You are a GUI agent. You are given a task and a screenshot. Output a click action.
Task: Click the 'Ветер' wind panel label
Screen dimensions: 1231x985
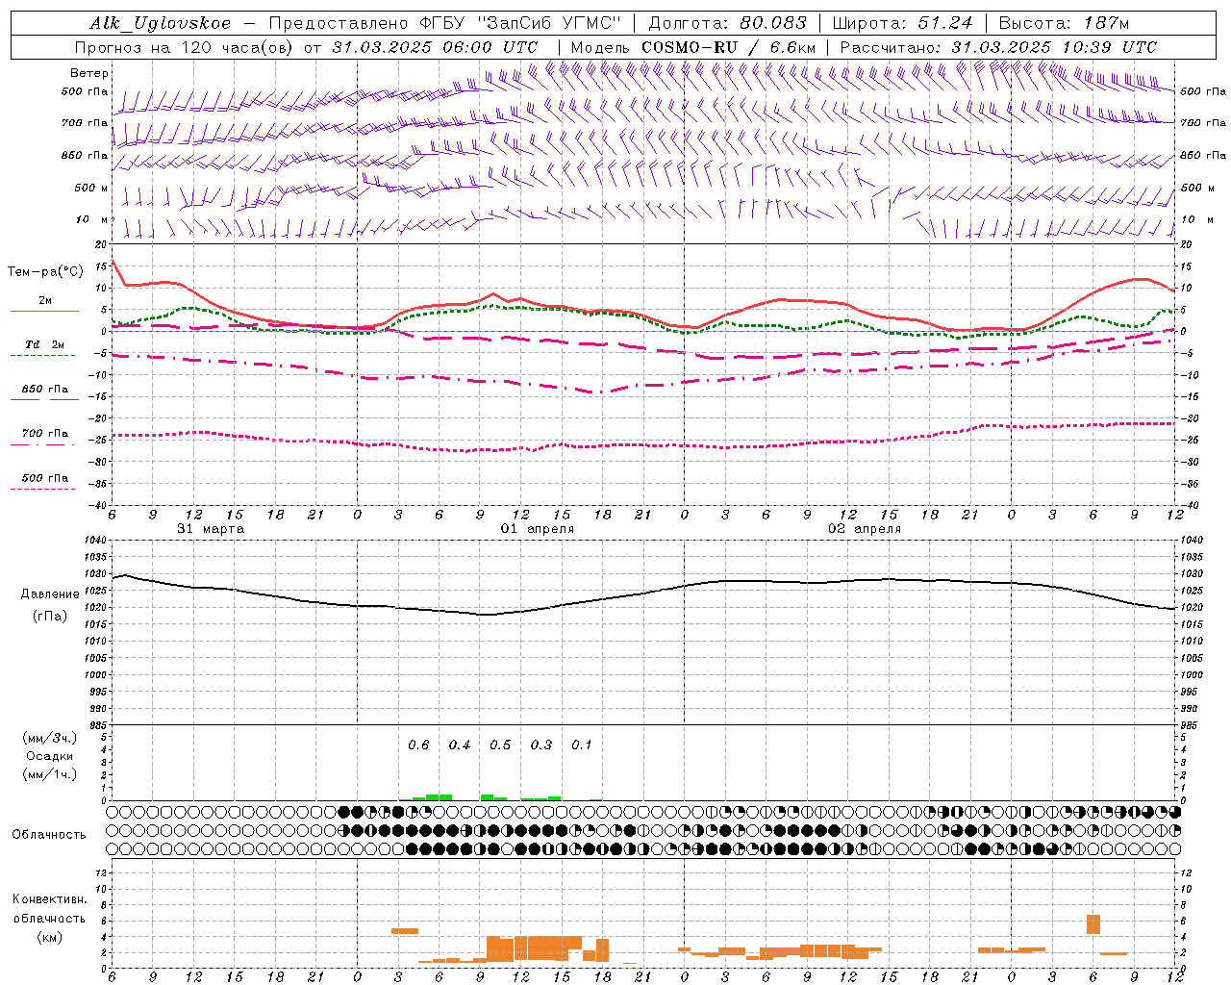tap(88, 73)
